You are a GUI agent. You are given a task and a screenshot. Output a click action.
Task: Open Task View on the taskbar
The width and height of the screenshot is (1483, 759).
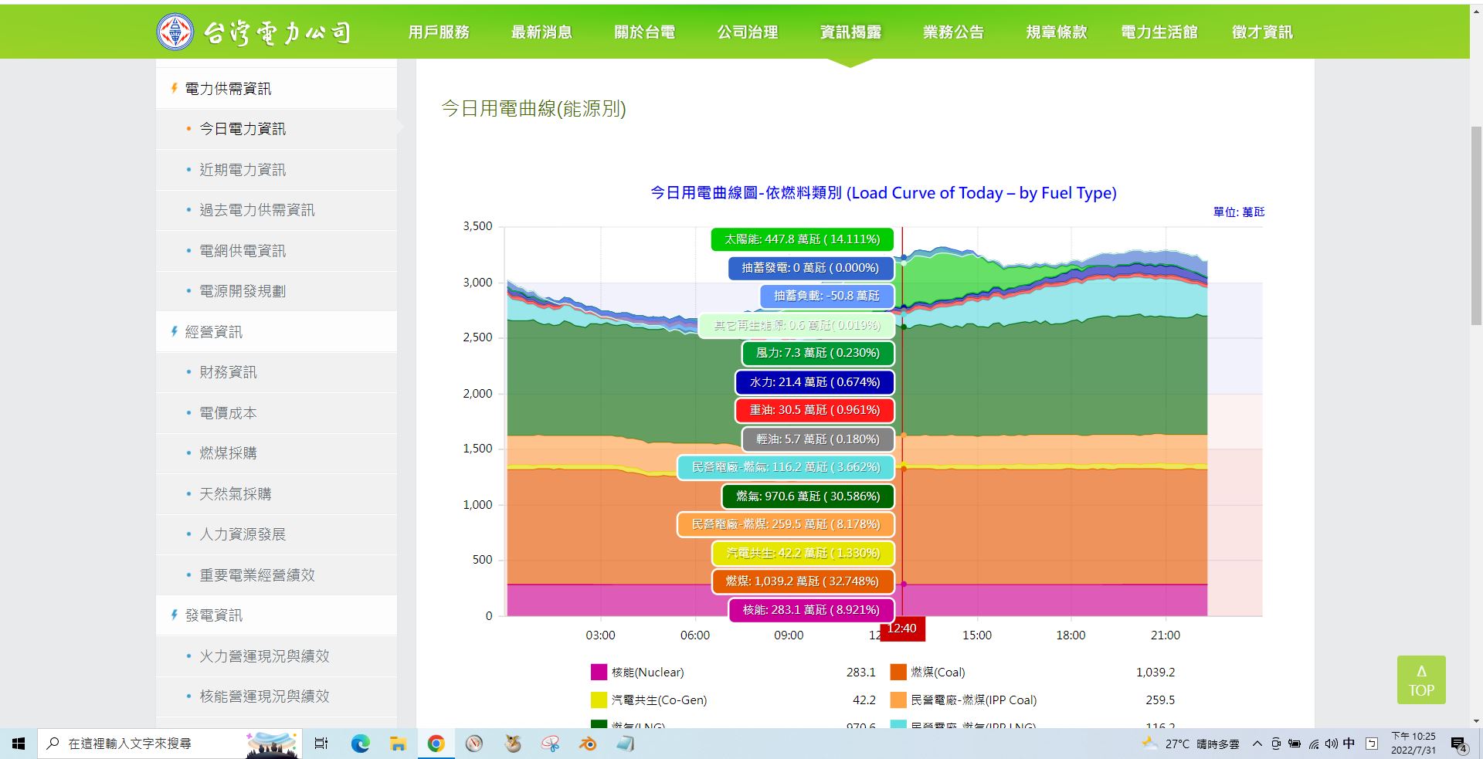[x=321, y=744]
